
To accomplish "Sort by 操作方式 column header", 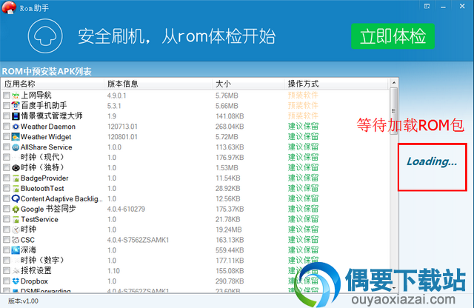I will [x=336, y=84].
